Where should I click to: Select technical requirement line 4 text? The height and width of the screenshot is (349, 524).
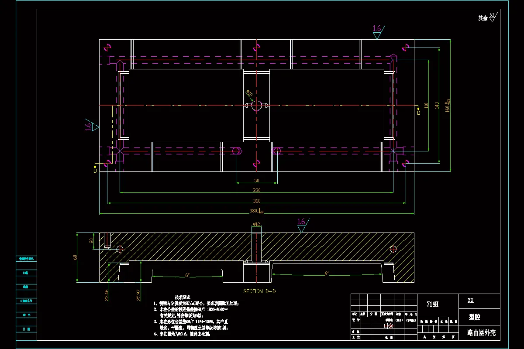pyautogui.click(x=182, y=334)
